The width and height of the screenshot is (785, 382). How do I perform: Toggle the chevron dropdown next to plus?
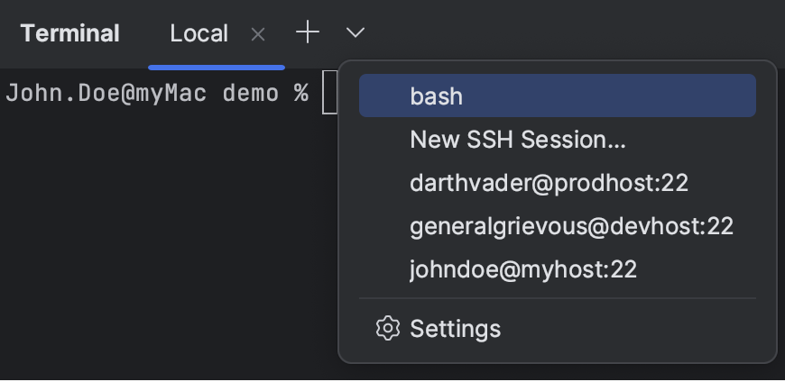click(x=356, y=33)
